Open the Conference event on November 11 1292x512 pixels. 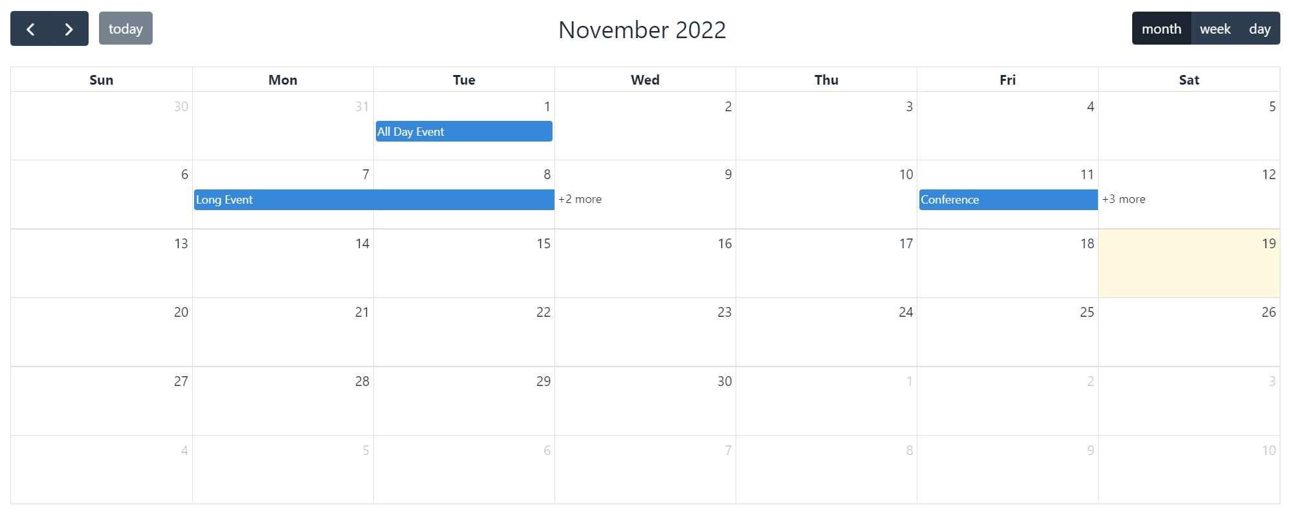[x=1007, y=200]
